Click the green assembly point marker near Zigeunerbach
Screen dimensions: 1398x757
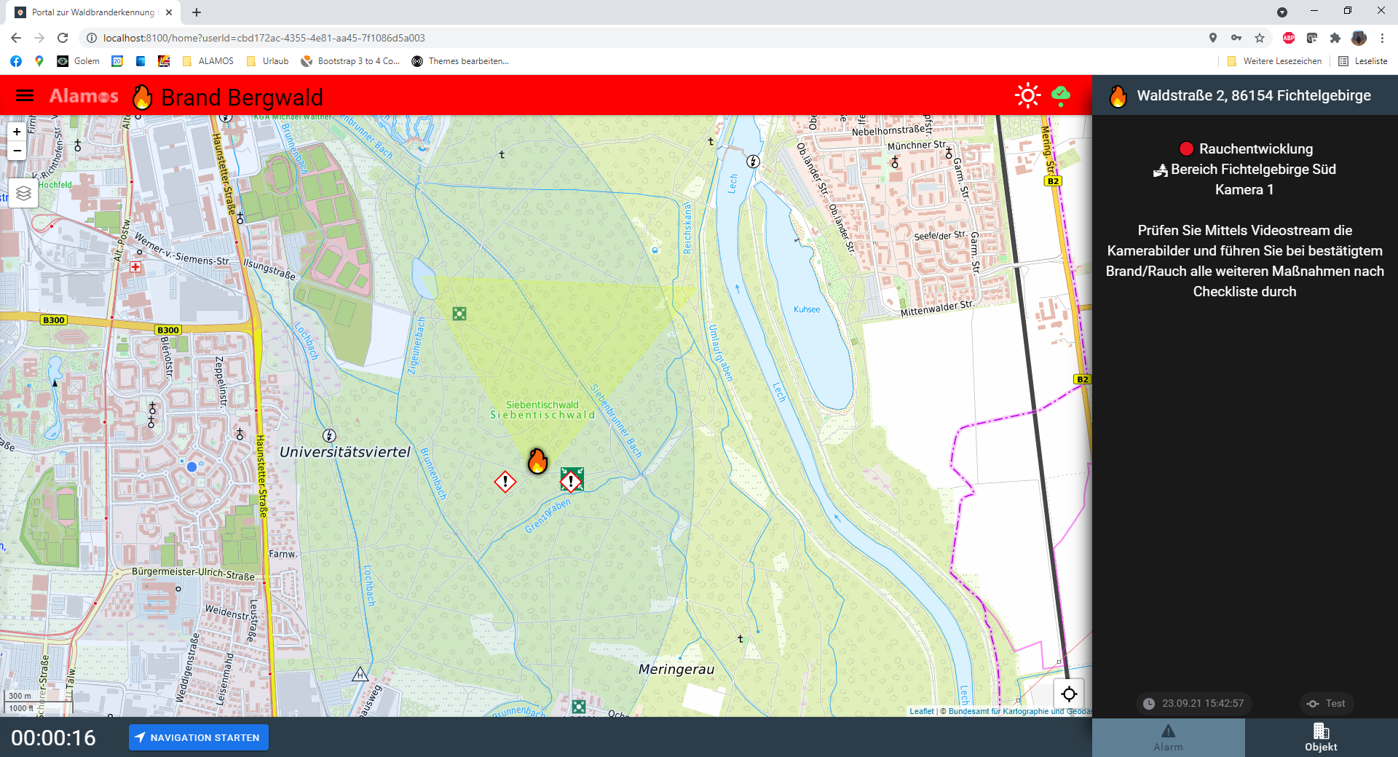click(459, 314)
